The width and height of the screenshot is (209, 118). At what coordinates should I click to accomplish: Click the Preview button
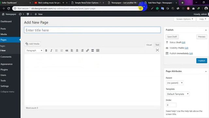[202, 37]
